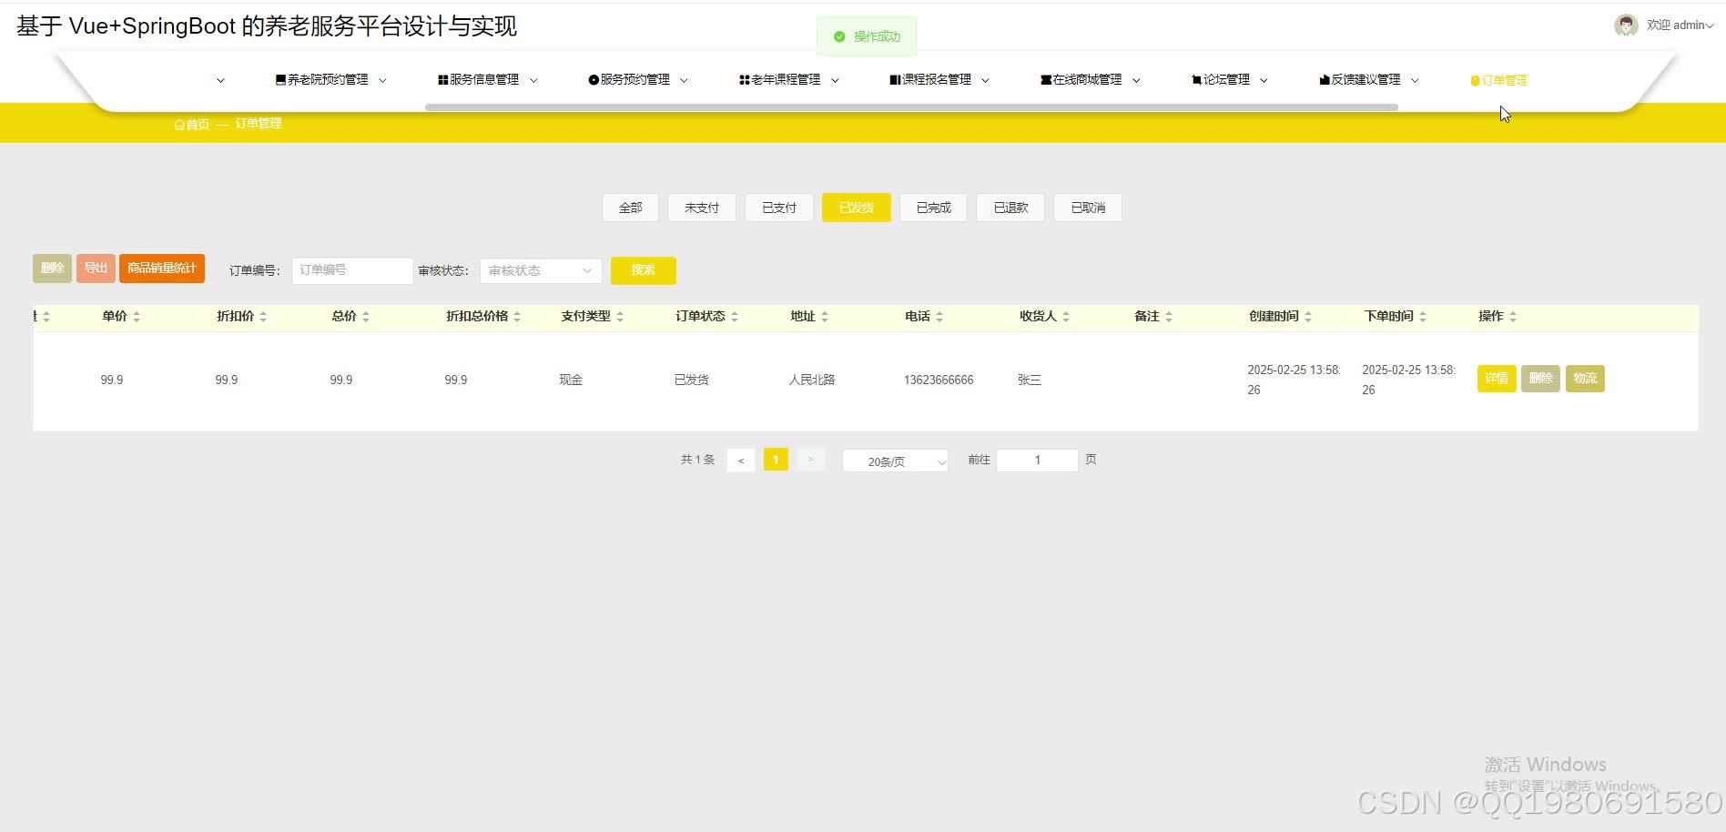Viewport: 1726px width, 832px height.
Task: Open the 养老院预约管理 book icon menu
Action: pyautogui.click(x=280, y=79)
